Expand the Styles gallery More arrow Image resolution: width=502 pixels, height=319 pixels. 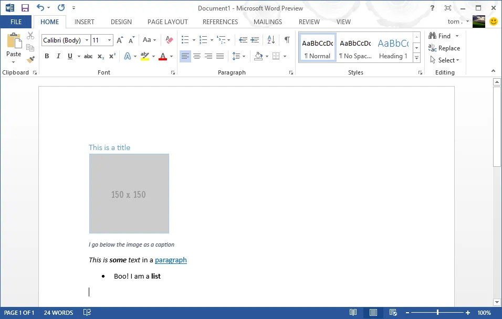click(416, 57)
